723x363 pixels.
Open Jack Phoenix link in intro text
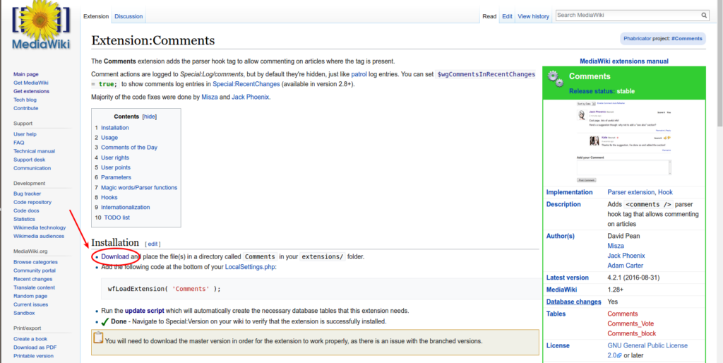pos(251,97)
